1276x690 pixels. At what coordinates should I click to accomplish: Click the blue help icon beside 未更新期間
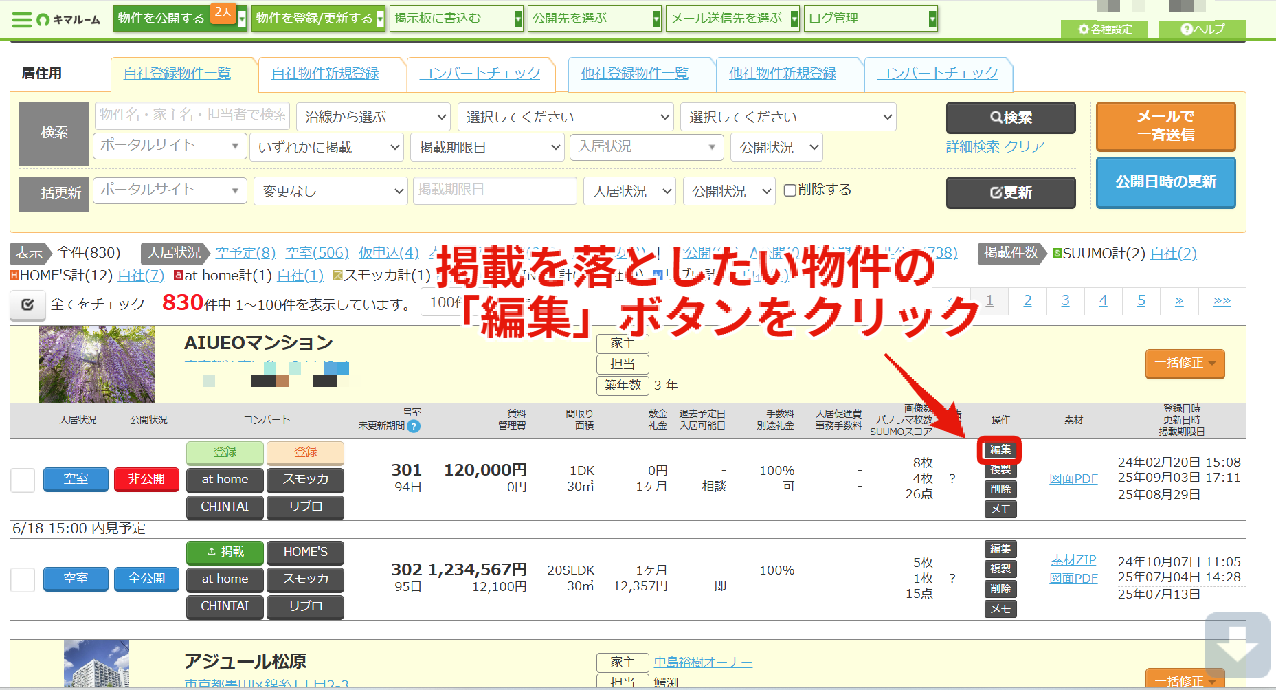(x=414, y=426)
